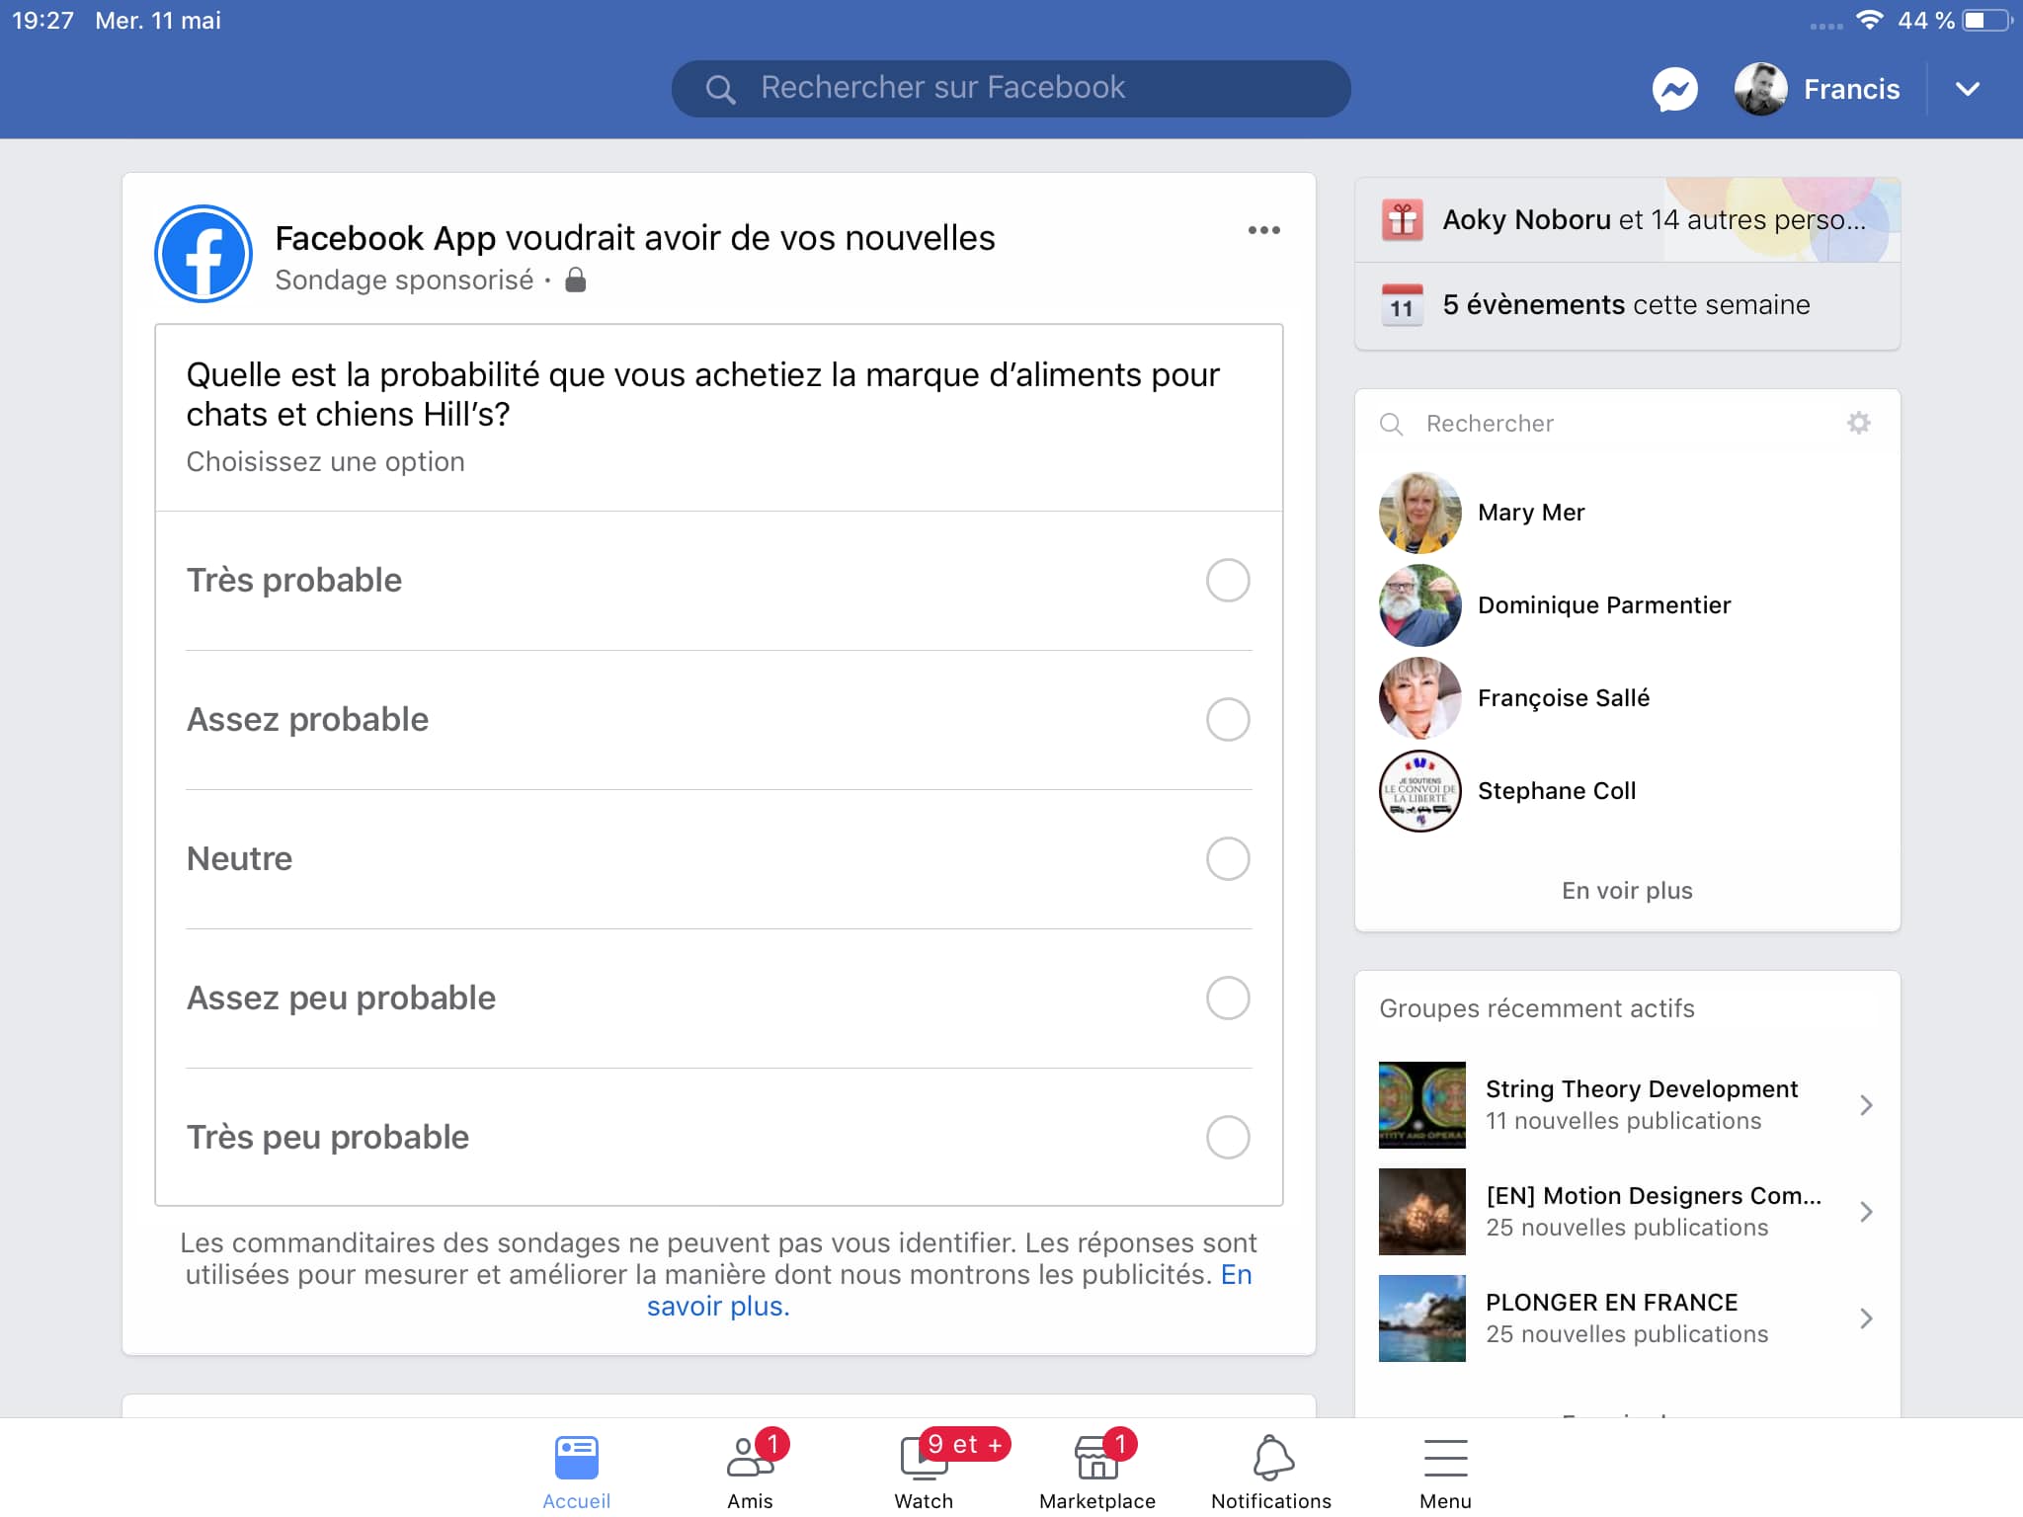This screenshot has height=1517, width=2023.
Task: Expand PLONGER EN FRANCE chevron
Action: [1866, 1318]
